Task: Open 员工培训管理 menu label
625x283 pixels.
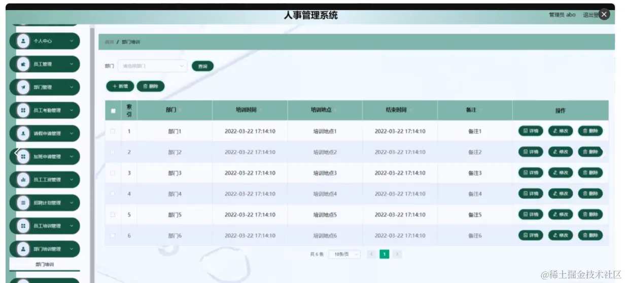Action: (47, 226)
